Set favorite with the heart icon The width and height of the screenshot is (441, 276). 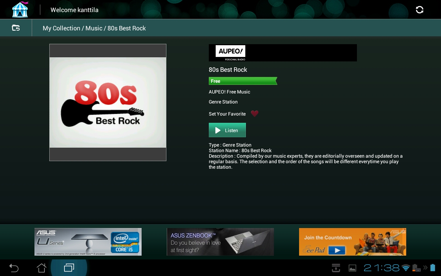coord(255,114)
